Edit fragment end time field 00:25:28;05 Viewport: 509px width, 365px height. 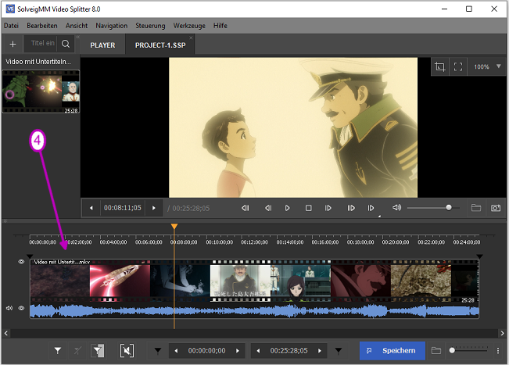tap(289, 351)
